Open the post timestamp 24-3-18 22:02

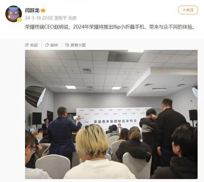[39, 18]
